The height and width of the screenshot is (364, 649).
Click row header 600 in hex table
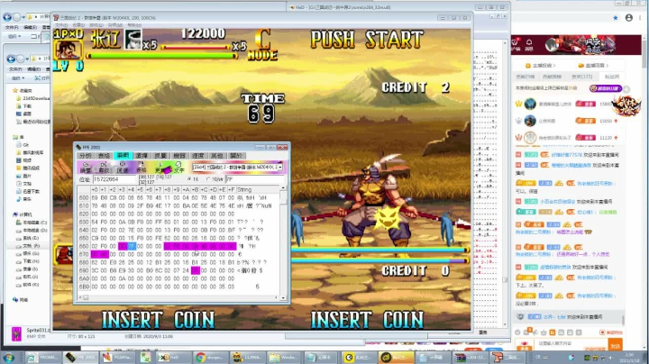[84, 197]
